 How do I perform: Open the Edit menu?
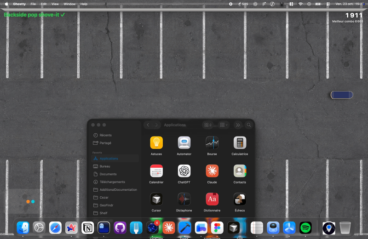(44, 4)
